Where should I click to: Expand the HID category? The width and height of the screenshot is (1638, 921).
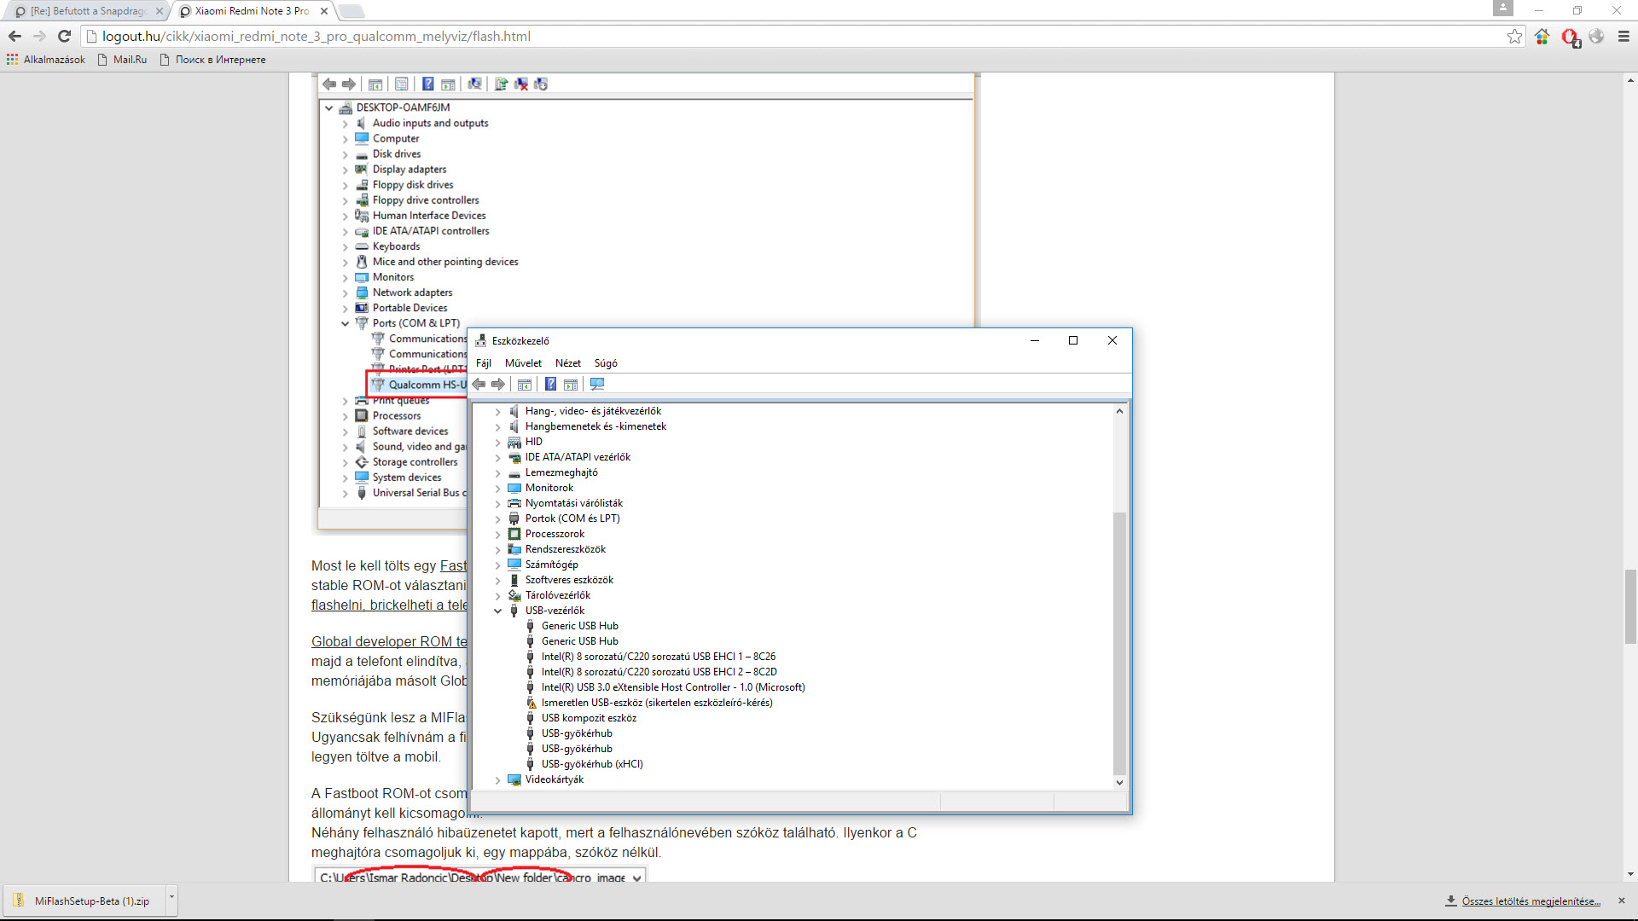(498, 443)
